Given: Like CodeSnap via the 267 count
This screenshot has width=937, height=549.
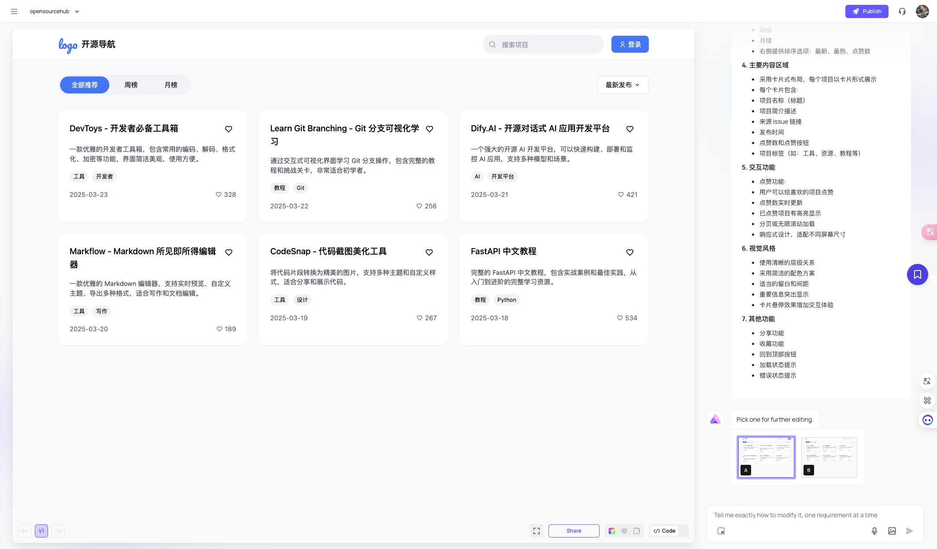Looking at the screenshot, I should pos(426,318).
